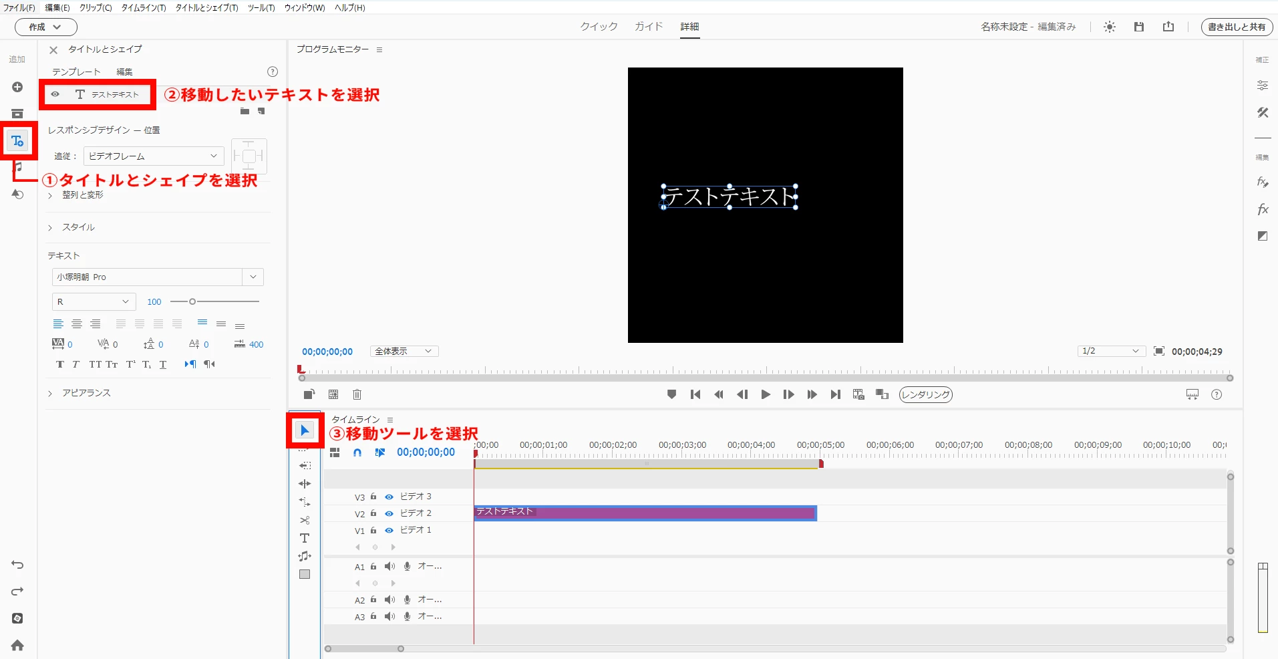Screen dimensions: 1278x659
Task: Click the redo arrow in sidebar
Action: click(x=17, y=591)
